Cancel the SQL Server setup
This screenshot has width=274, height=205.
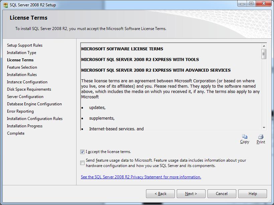tap(222, 194)
